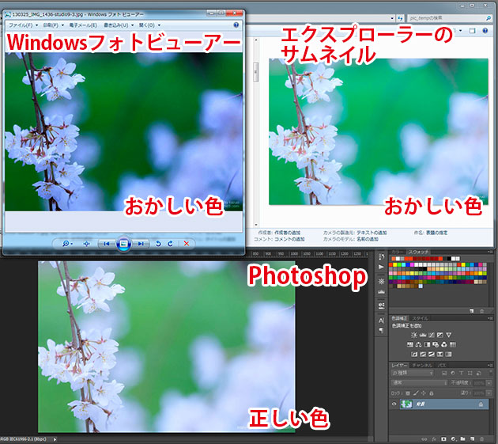Toggle lock all padlock next to ロック
The image size is (498, 444).
[432, 393]
